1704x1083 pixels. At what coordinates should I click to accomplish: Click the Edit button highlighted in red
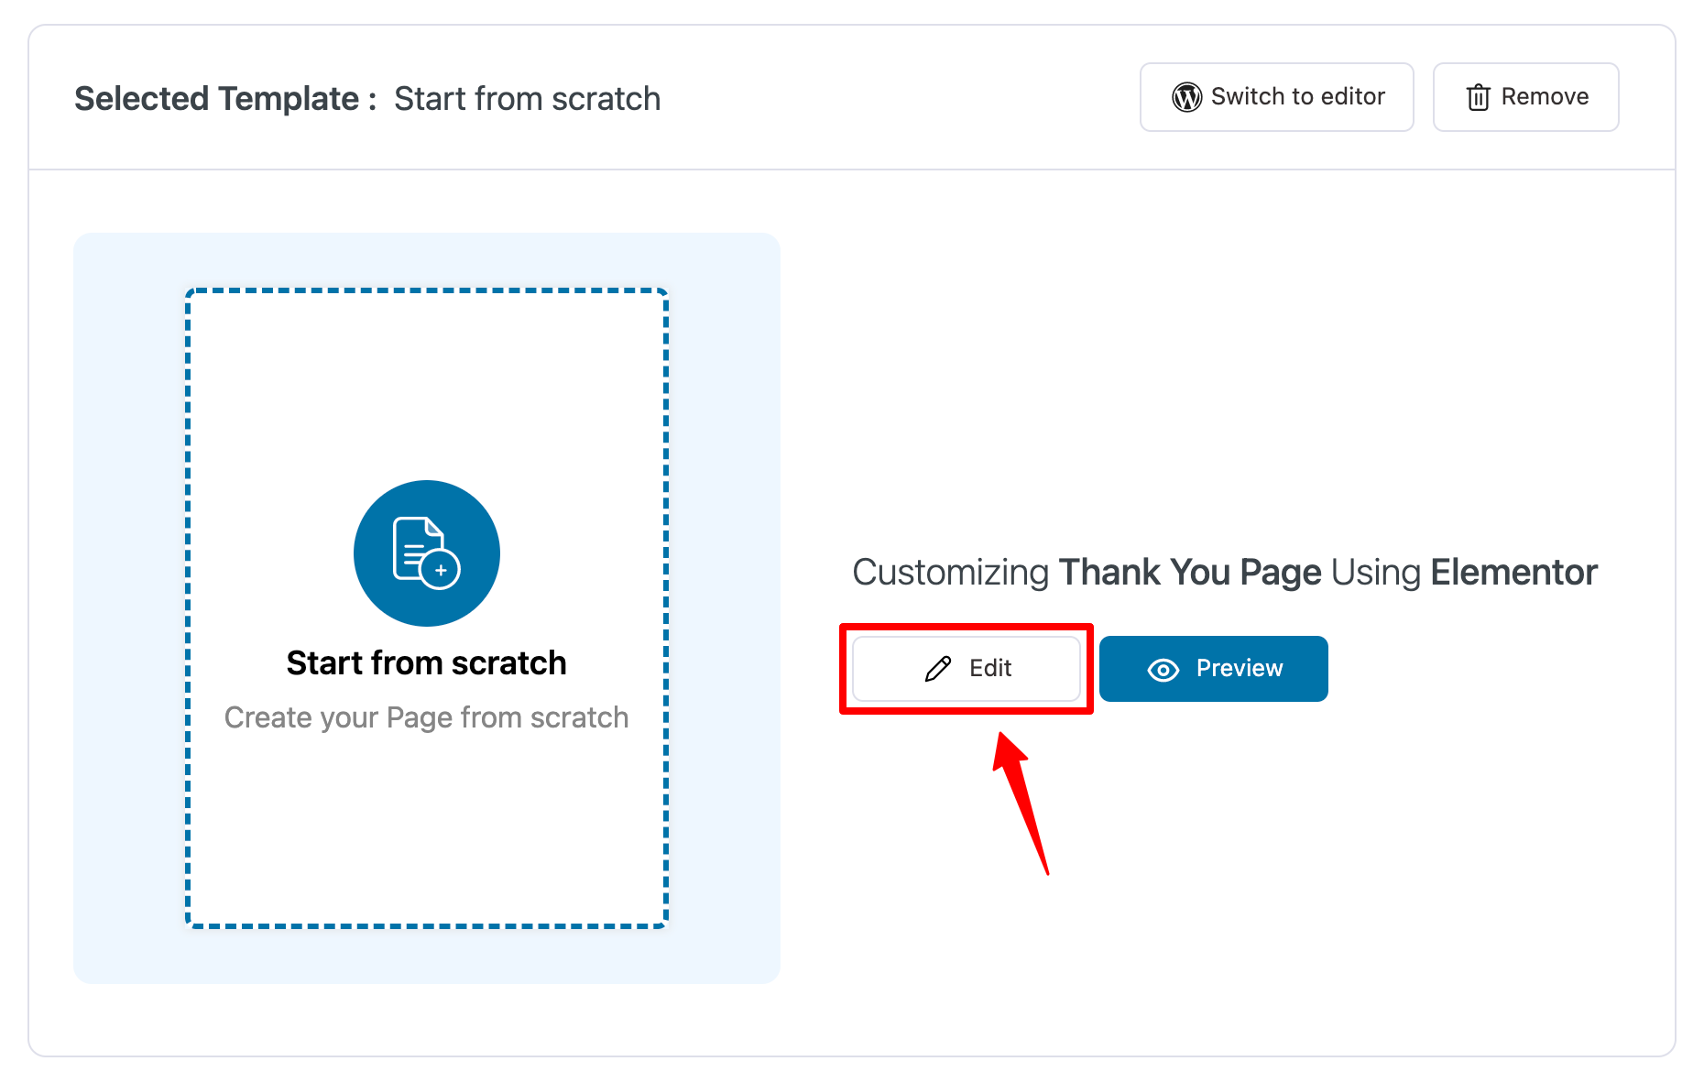click(967, 668)
